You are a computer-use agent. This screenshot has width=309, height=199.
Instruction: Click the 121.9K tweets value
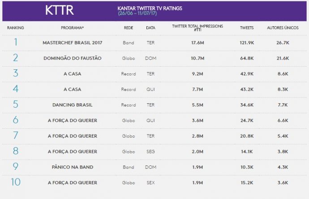tap(247, 43)
